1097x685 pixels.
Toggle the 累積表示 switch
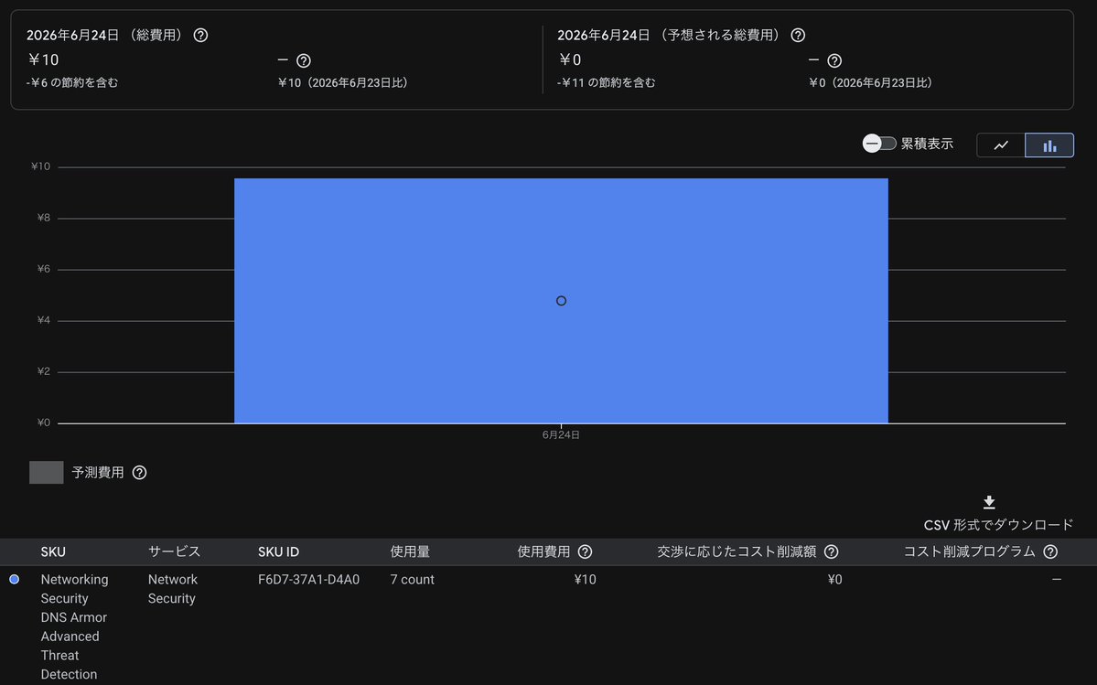coord(878,144)
